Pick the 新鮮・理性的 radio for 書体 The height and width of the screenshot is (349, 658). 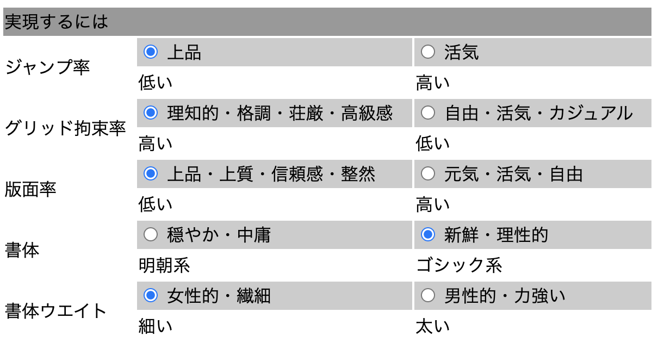click(428, 235)
